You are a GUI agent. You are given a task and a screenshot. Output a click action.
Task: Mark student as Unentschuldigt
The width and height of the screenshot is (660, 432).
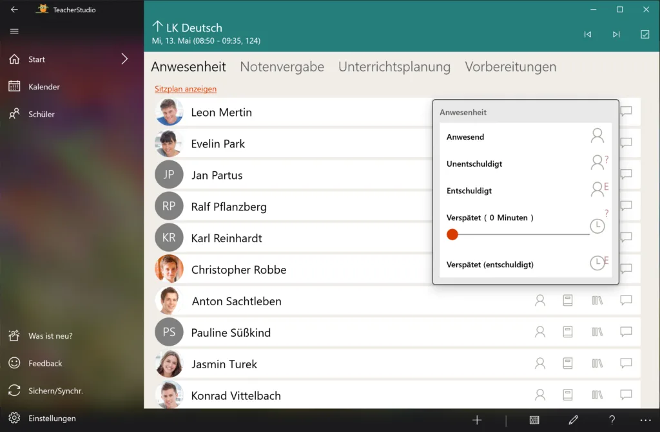coord(525,164)
